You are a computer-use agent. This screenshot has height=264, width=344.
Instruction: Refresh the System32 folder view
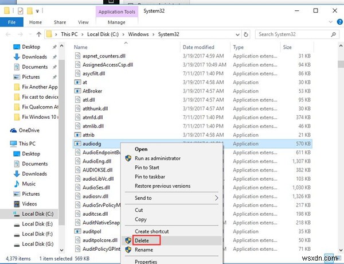(x=246, y=34)
